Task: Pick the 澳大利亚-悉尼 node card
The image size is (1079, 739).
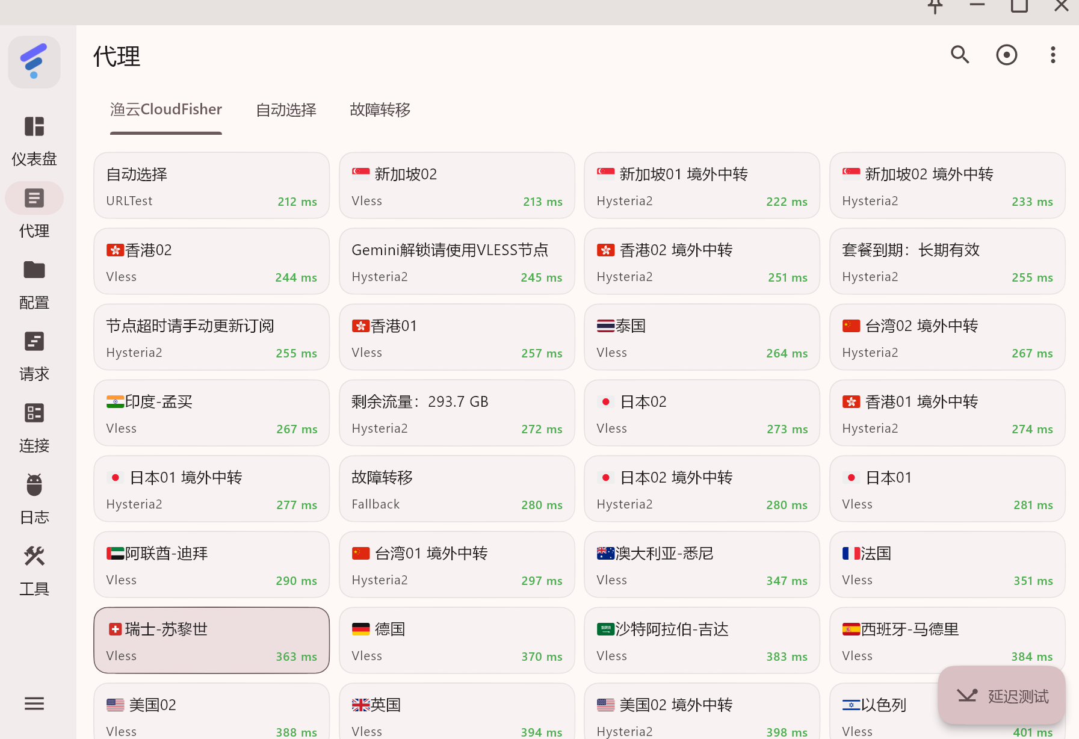Action: pos(702,564)
